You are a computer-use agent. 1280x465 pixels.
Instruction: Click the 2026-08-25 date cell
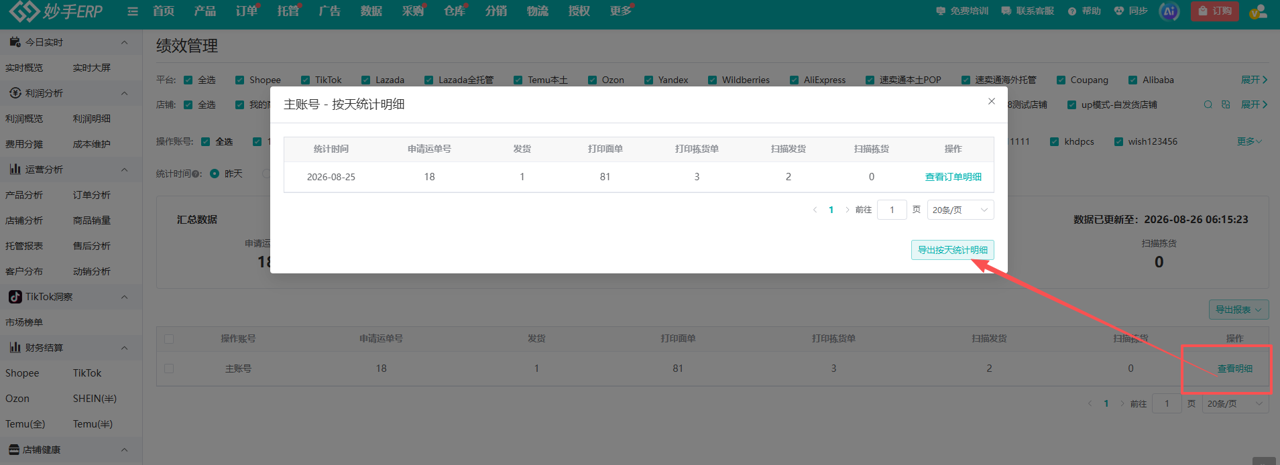tap(331, 177)
